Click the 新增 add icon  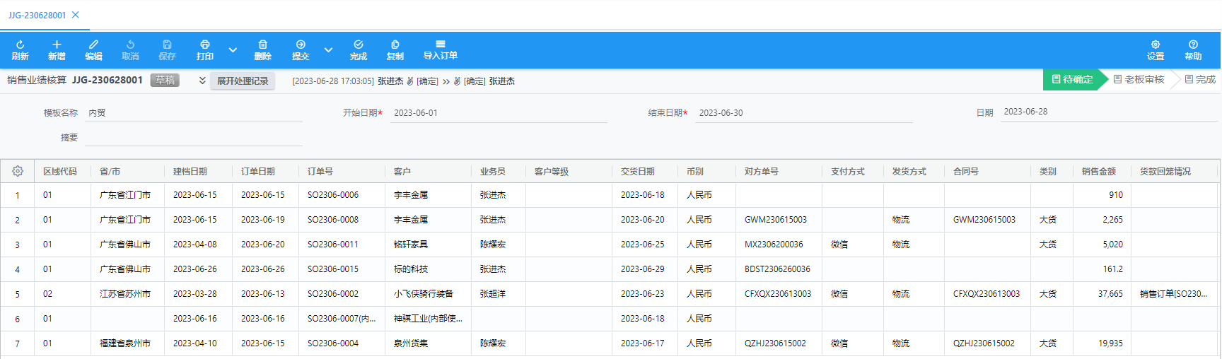point(57,45)
